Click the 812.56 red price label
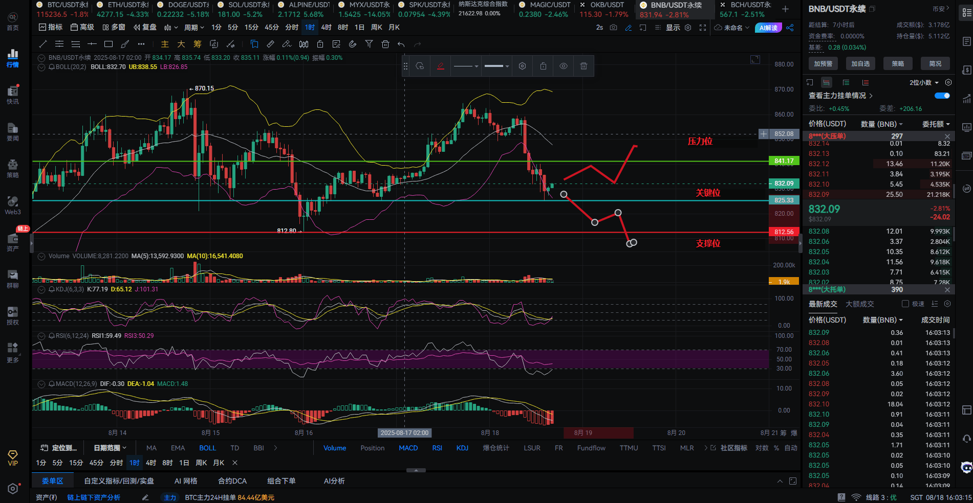 point(784,232)
